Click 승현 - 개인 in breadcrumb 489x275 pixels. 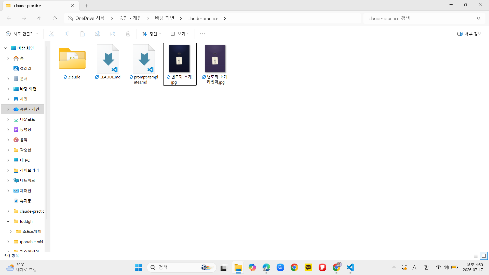pyautogui.click(x=130, y=18)
